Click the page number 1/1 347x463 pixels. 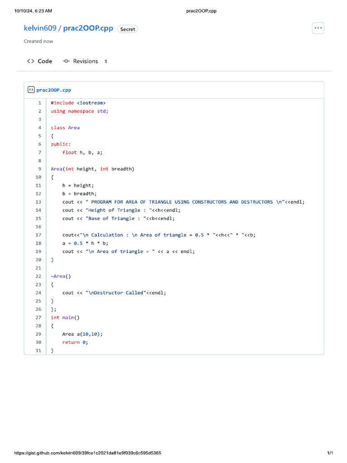[330, 453]
